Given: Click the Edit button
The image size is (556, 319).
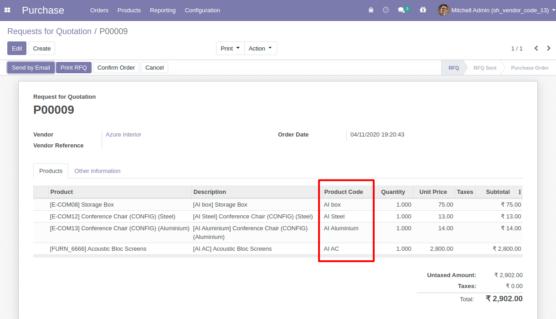Looking at the screenshot, I should coord(17,48).
